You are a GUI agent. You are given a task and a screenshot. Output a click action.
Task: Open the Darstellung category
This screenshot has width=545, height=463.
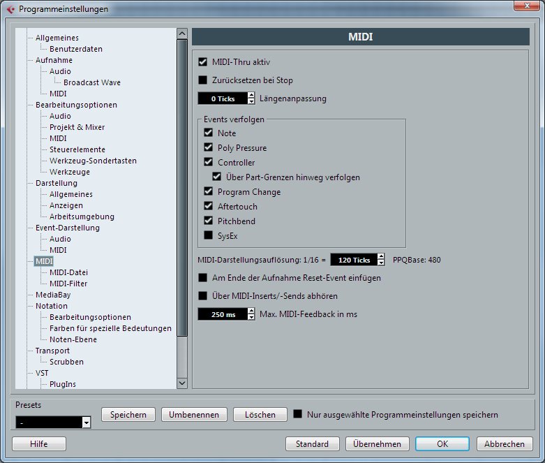57,183
